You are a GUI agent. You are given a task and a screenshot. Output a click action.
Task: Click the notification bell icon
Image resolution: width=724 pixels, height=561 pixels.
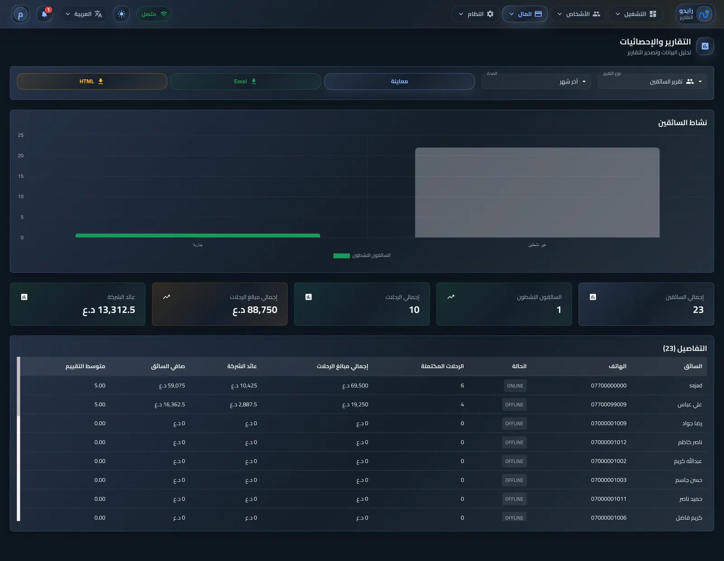tap(44, 14)
